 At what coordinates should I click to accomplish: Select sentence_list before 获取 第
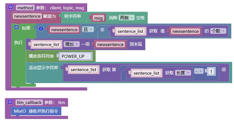(83, 70)
